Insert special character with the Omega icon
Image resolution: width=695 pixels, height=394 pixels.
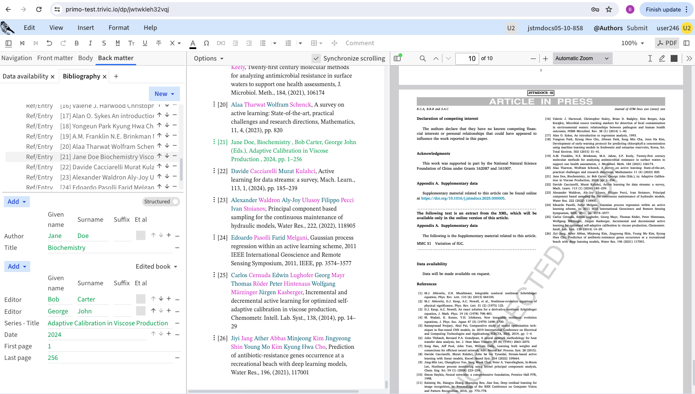pos(206,43)
